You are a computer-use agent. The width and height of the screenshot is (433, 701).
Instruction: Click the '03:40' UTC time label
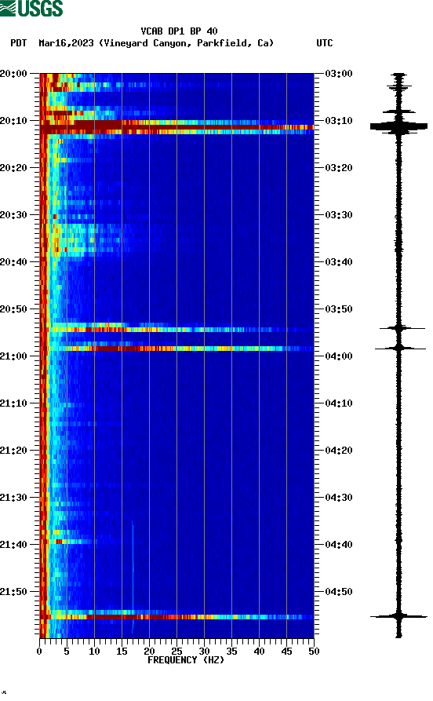[339, 262]
